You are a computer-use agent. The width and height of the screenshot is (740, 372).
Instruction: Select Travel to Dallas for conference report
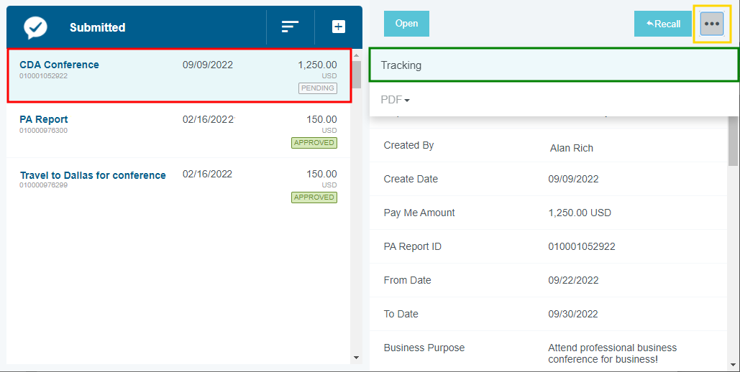tap(93, 175)
